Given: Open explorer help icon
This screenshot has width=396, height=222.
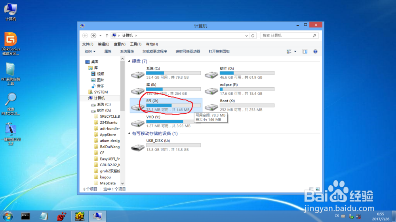Looking at the screenshot, I should (316, 51).
